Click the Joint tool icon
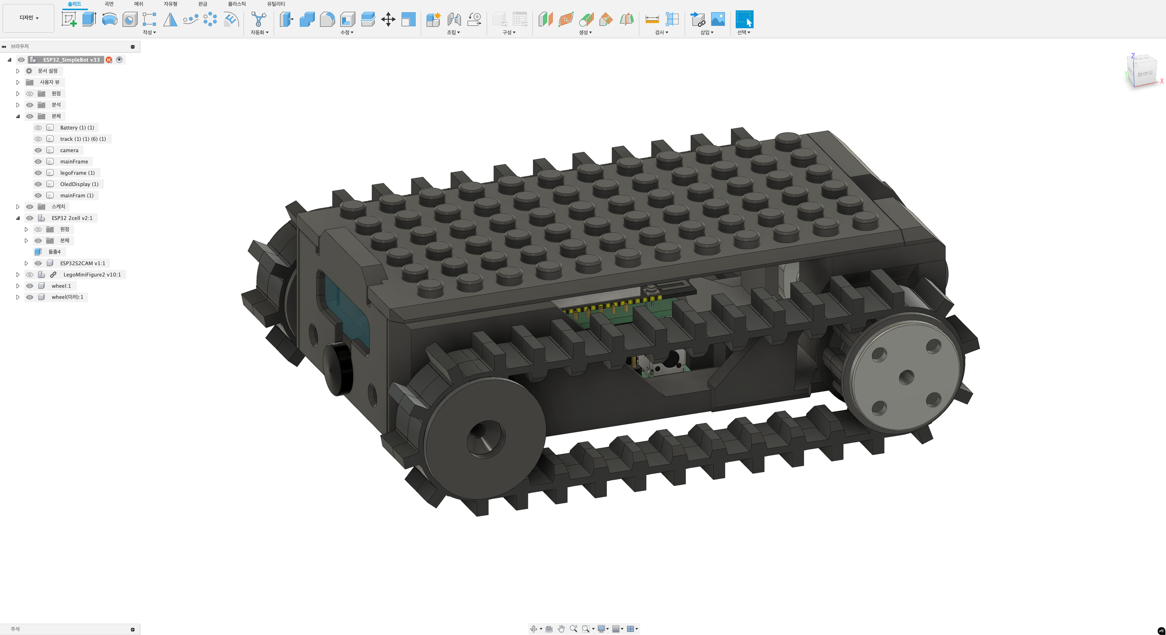The width and height of the screenshot is (1166, 635). (x=454, y=20)
